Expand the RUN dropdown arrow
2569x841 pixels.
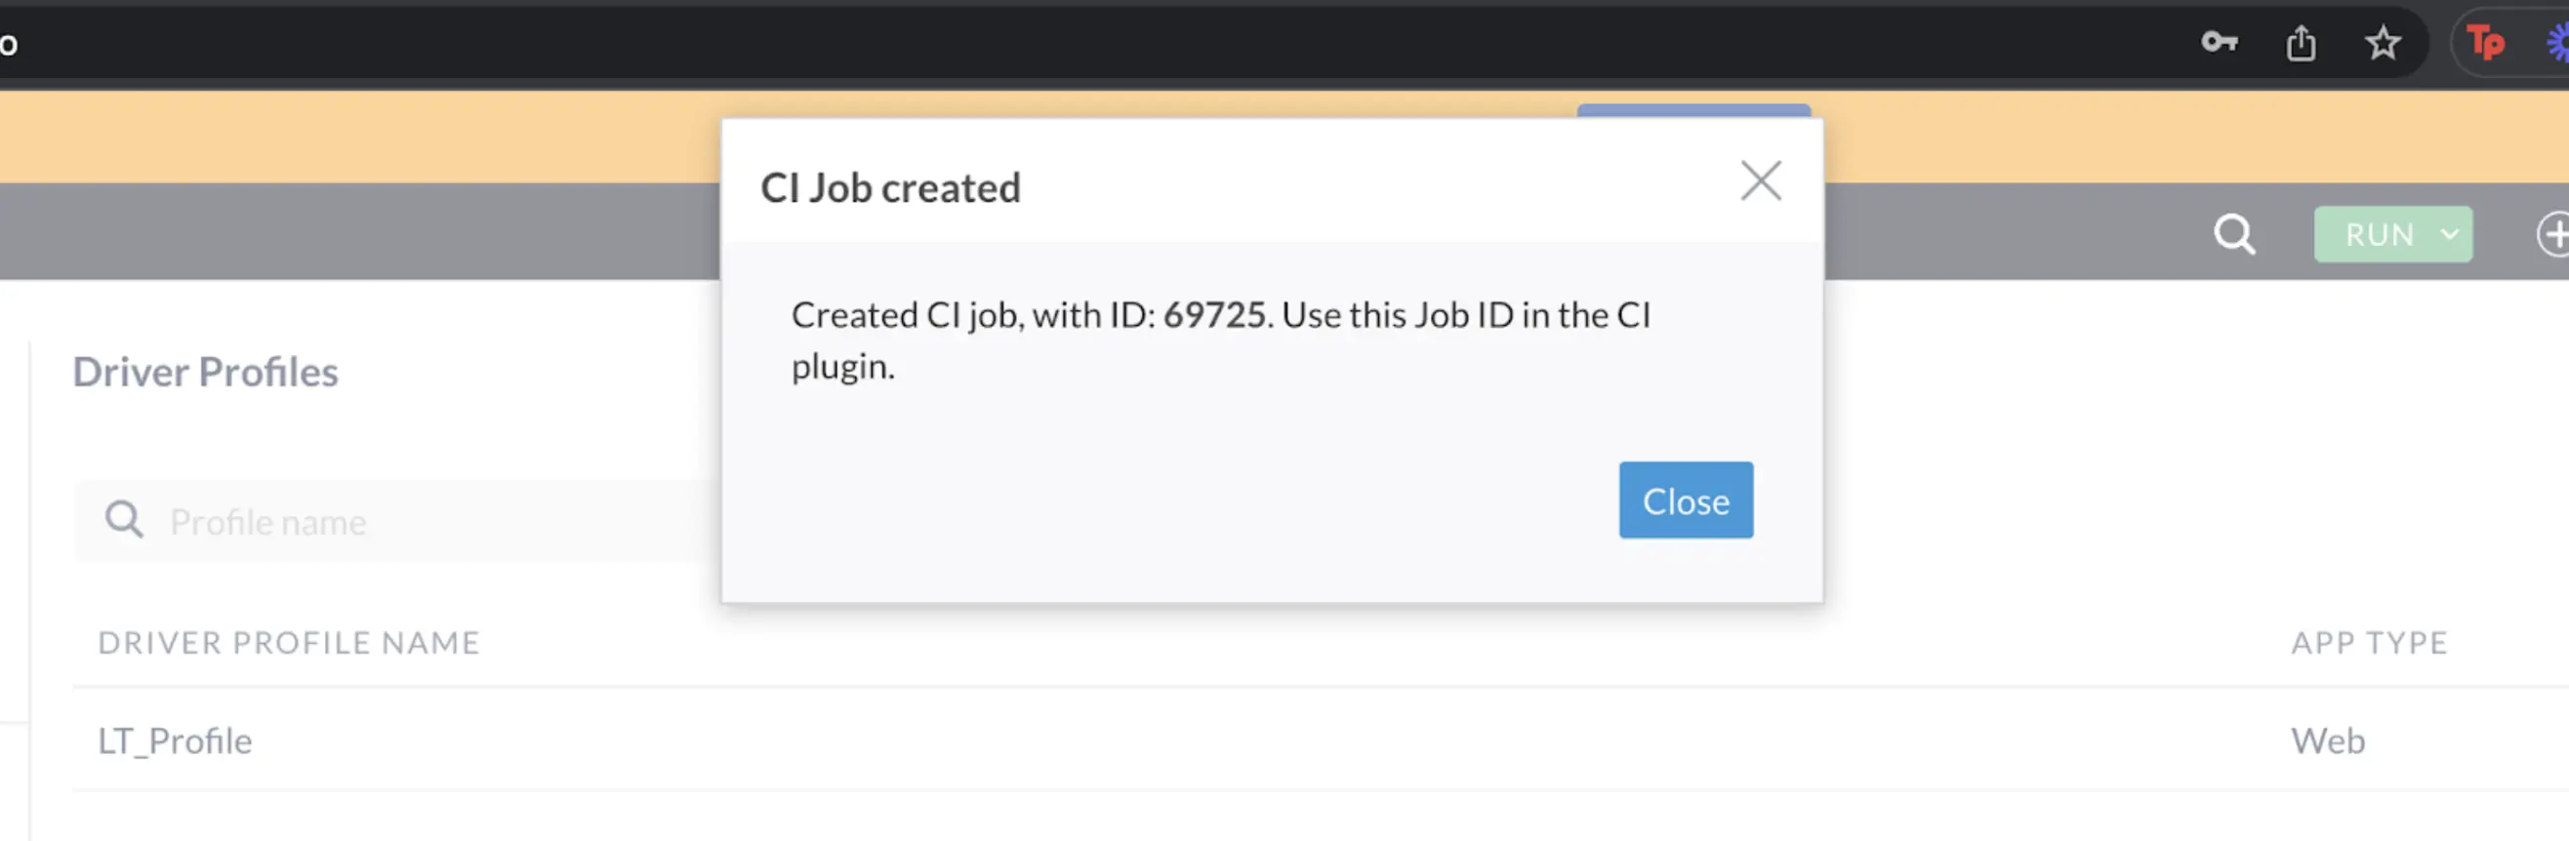click(x=2449, y=234)
